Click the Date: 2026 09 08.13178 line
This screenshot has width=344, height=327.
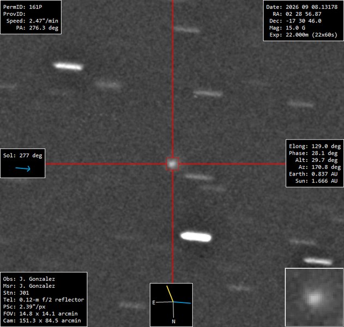[x=301, y=7]
